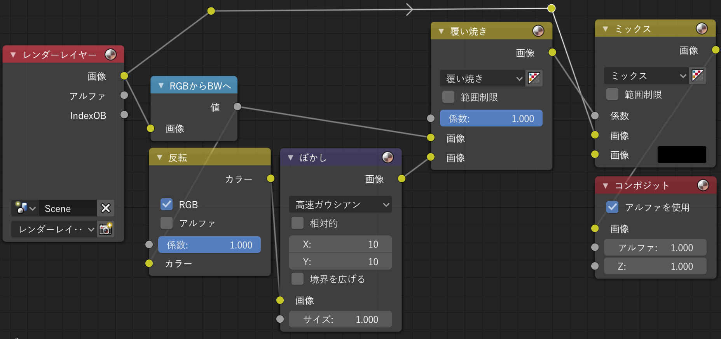Toggle 範囲制限 checkbox on ミックス node
This screenshot has height=339, width=721.
click(x=612, y=94)
